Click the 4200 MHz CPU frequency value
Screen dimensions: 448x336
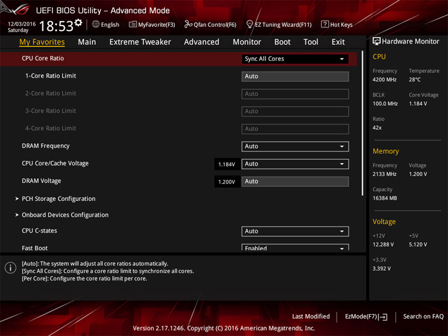click(385, 80)
